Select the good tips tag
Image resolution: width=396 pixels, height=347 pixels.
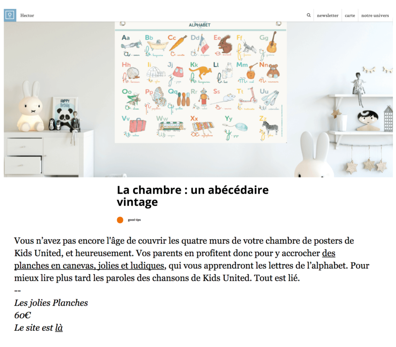point(134,220)
